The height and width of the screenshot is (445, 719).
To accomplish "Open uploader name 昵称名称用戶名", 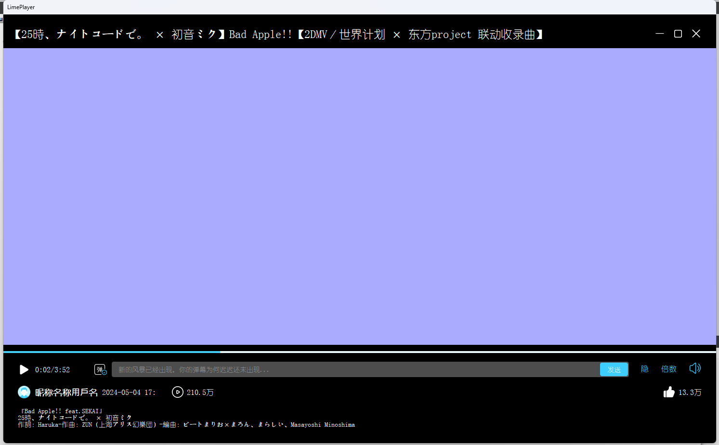I will click(66, 393).
